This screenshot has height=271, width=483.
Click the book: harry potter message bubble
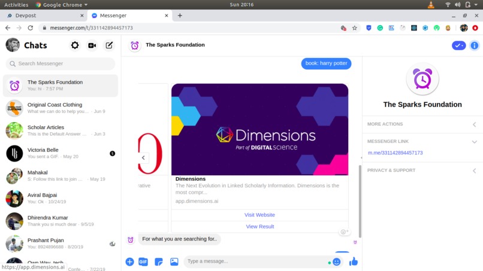point(326,63)
